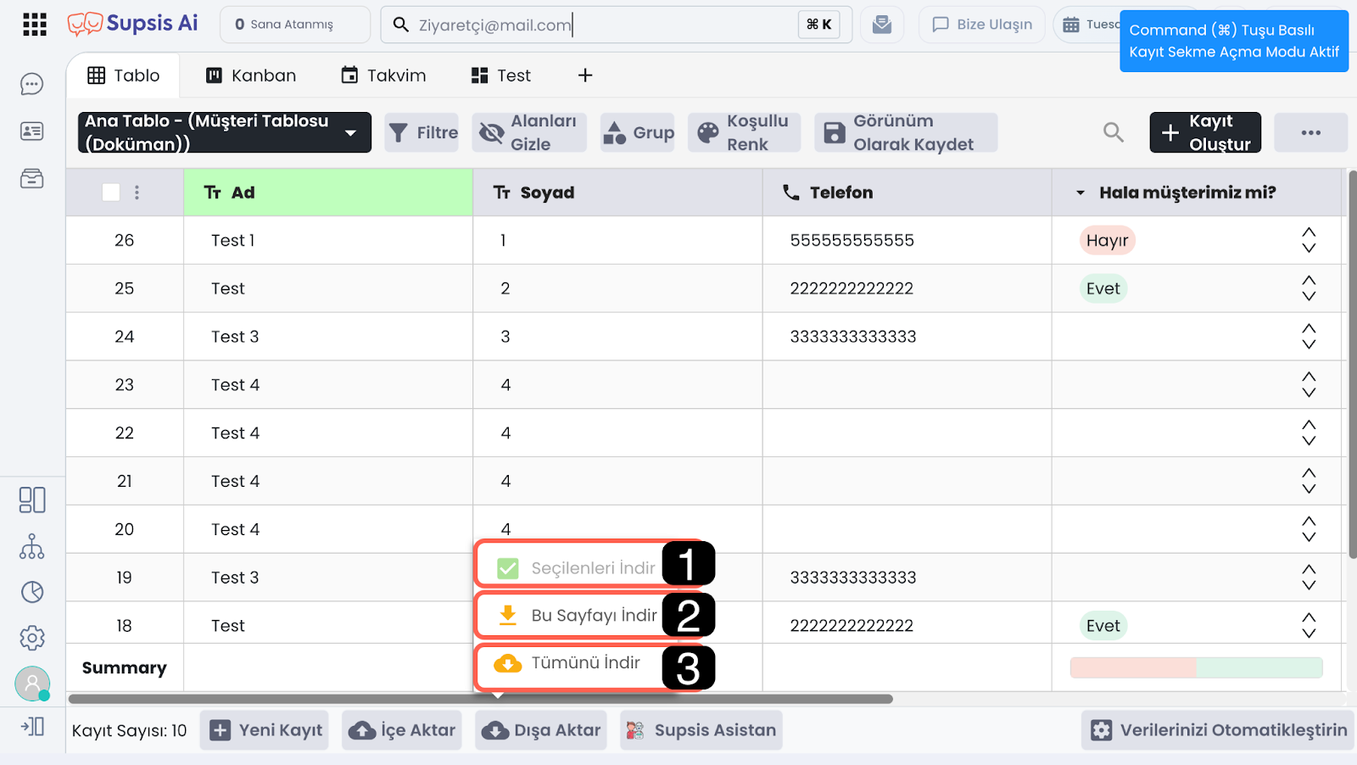This screenshot has height=765, width=1357.
Task: Open the pie chart reports icon
Action: 32,592
